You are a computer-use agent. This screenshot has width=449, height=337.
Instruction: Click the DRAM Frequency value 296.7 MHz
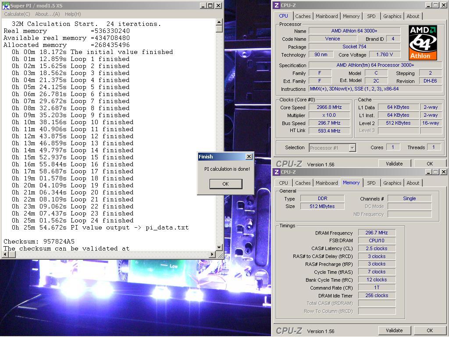377,233
